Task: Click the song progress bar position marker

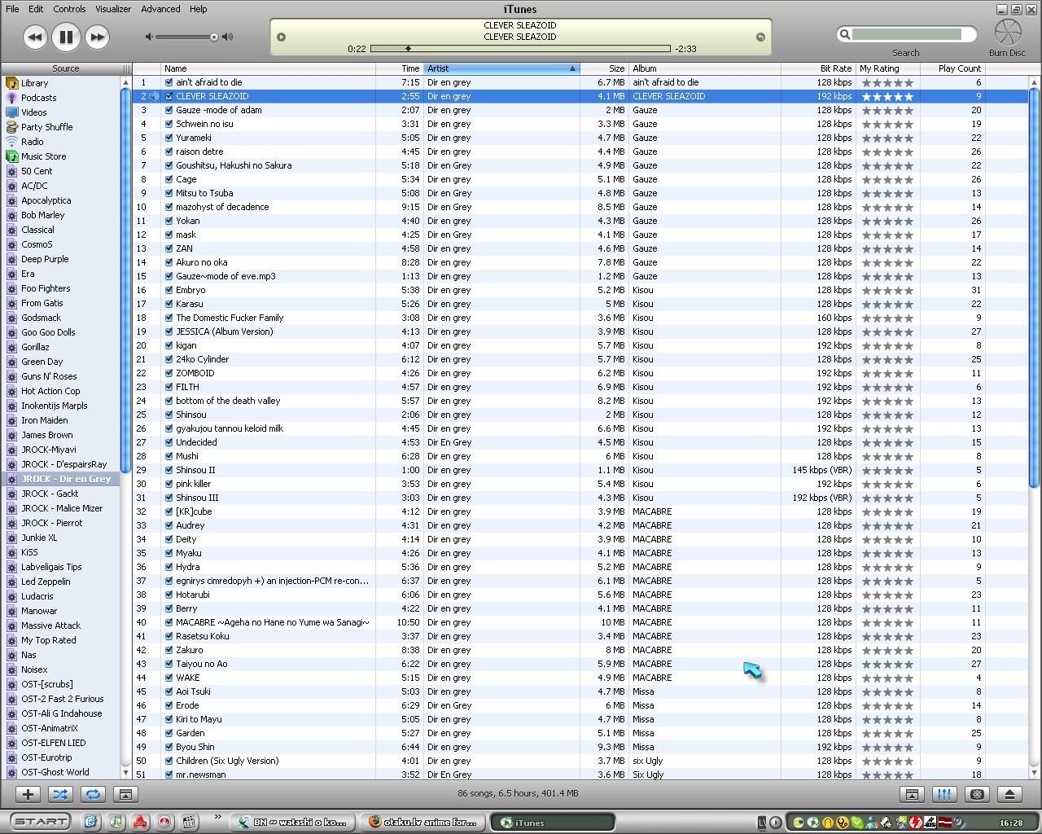Action: [408, 49]
